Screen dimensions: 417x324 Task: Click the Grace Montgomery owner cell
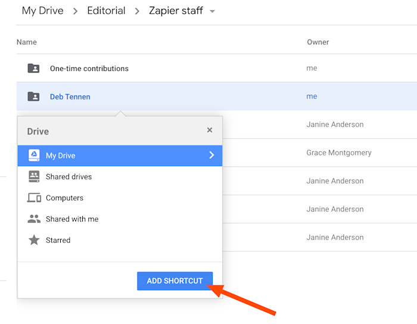(x=339, y=153)
